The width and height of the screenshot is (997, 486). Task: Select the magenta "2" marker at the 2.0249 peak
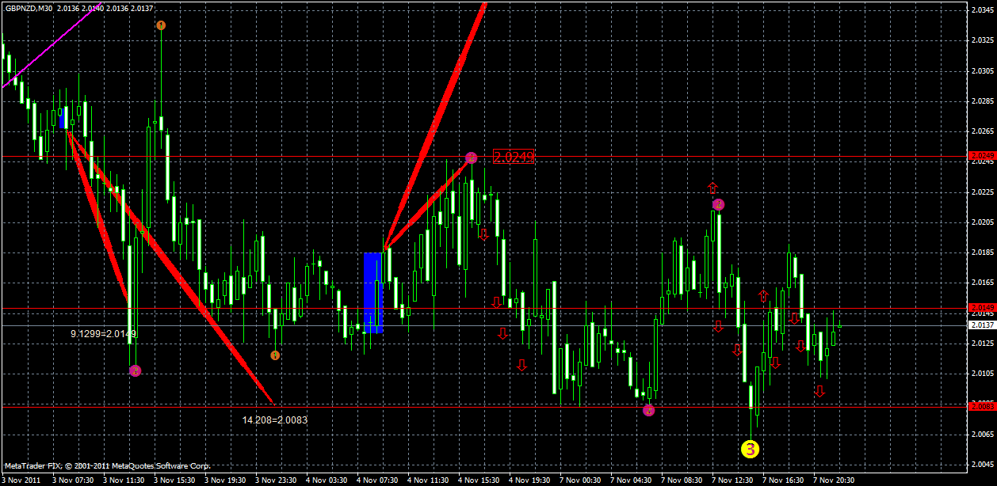point(472,157)
